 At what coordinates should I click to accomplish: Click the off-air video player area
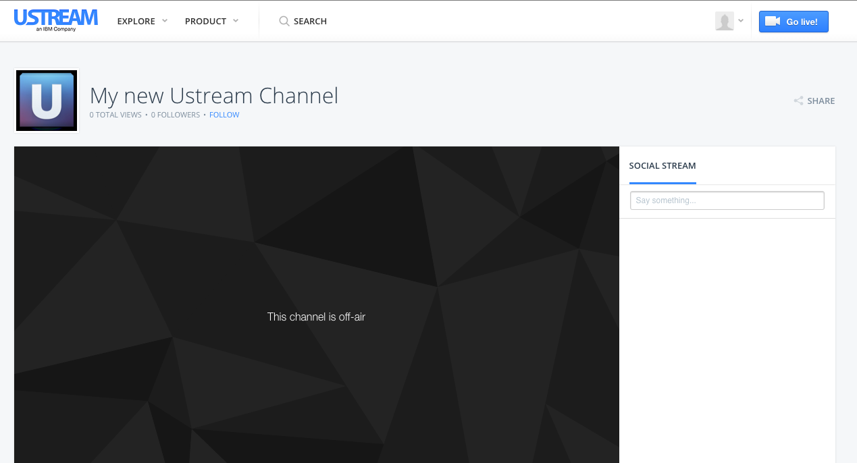tap(317, 304)
